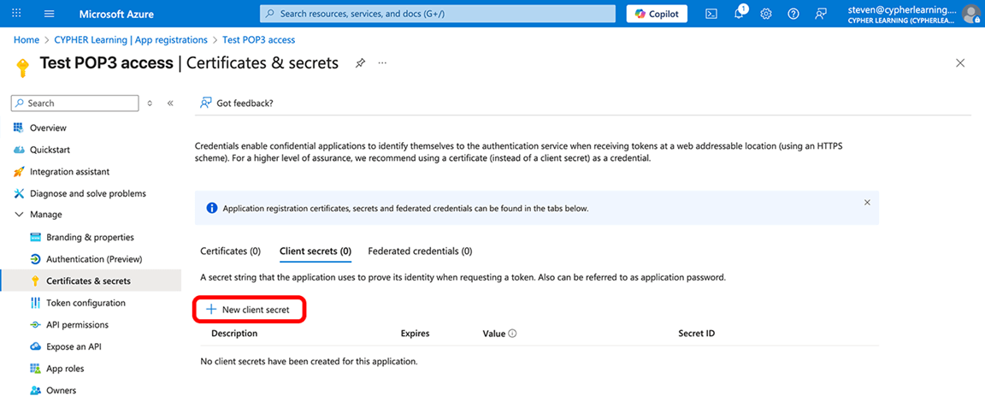Image resolution: width=985 pixels, height=402 pixels.
Task: Open CYPHER Learning App registrations breadcrumb
Action: tap(132, 39)
